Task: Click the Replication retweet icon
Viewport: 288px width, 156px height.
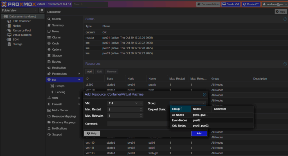Action: click(49, 68)
